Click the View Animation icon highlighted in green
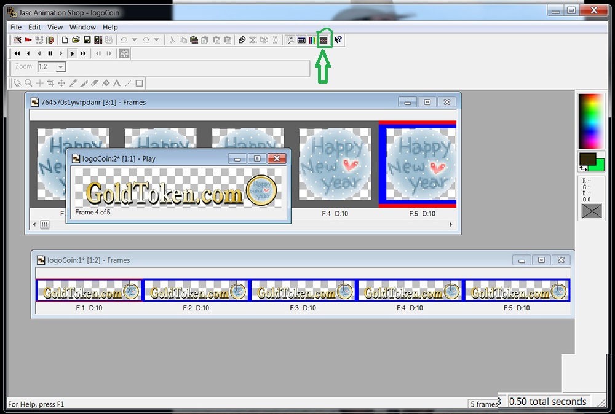Screen dimensions: 615x414 point(323,40)
